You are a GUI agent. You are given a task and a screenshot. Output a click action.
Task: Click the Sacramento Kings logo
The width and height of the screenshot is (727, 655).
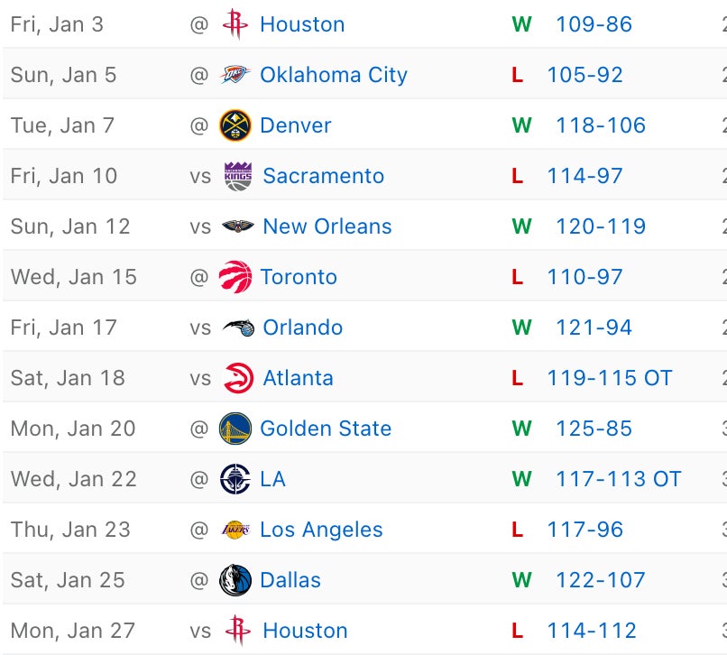click(x=238, y=176)
